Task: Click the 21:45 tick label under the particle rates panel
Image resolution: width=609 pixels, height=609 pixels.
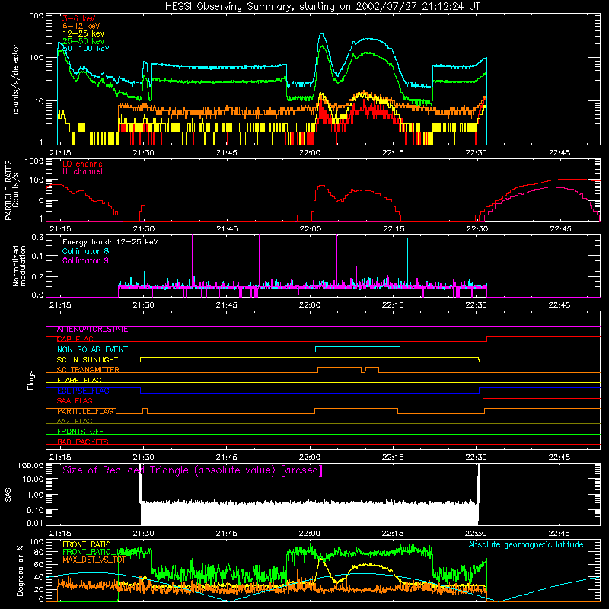Action: tap(227, 229)
